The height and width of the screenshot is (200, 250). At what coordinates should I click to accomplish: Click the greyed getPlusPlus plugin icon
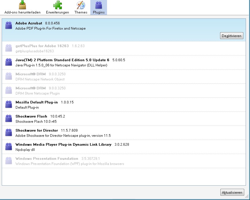pos(9,48)
